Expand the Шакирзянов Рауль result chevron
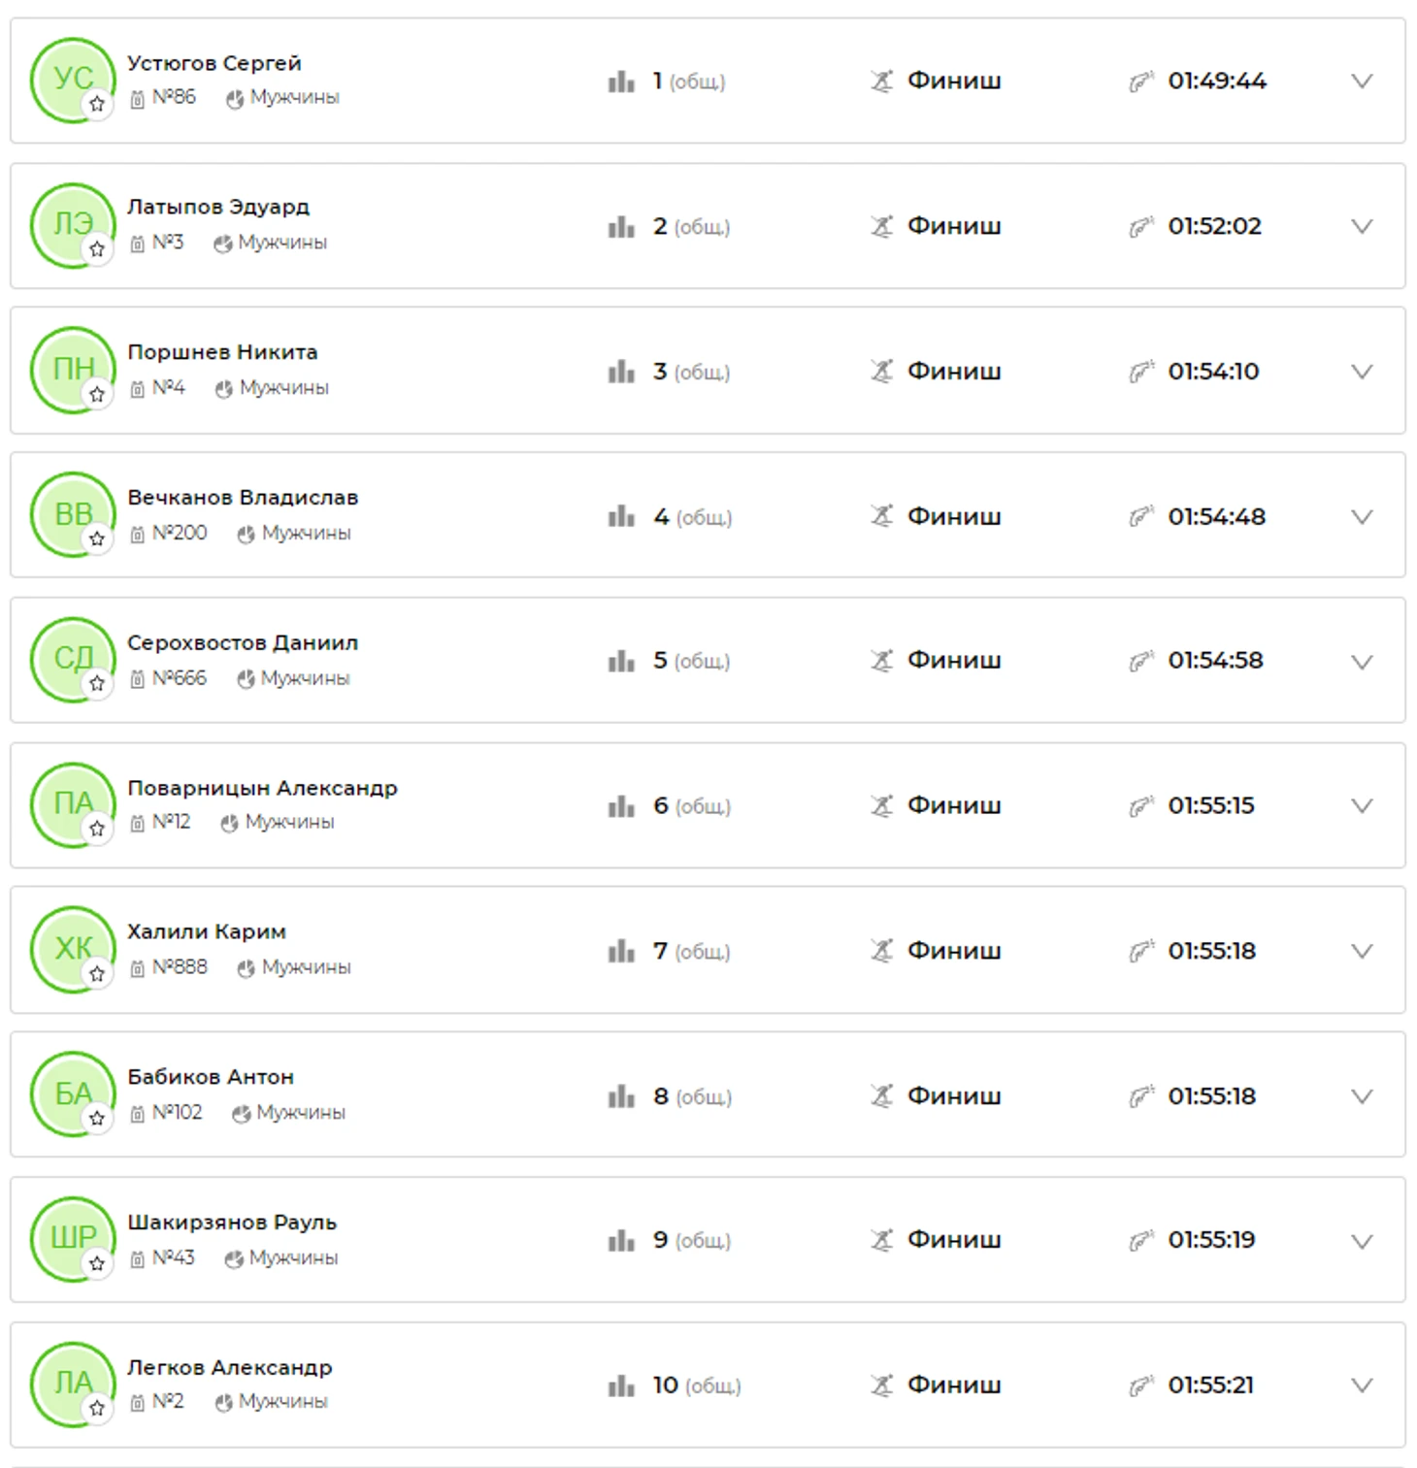 coord(1363,1242)
